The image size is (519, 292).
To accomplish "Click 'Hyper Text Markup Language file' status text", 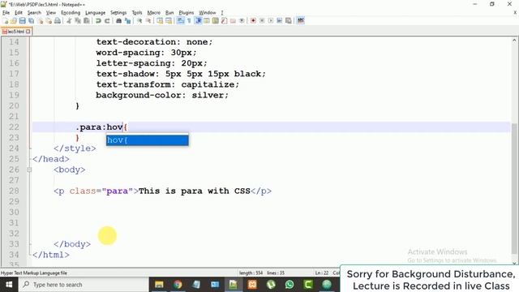I will pos(34,273).
